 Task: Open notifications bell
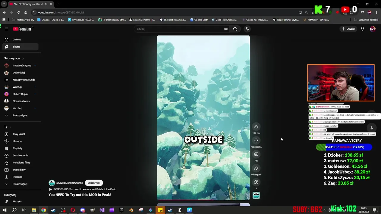[363, 29]
